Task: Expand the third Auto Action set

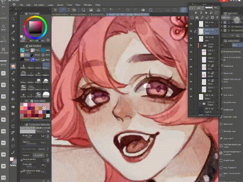Action: 229,30
